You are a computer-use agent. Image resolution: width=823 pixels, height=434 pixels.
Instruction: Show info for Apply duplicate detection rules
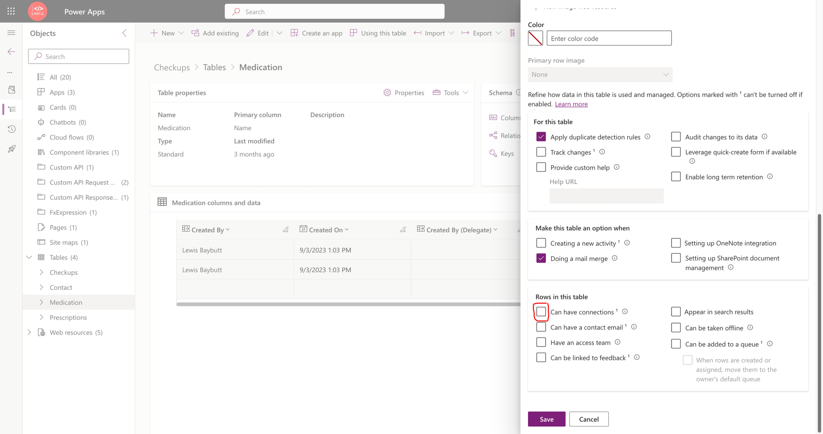647,136
